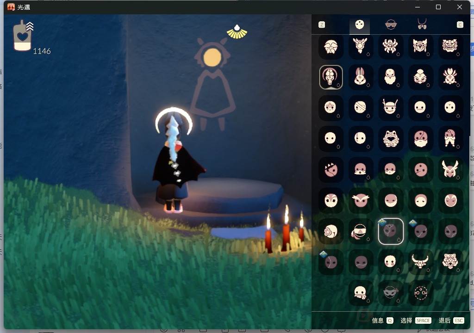Click the 退后 ESC back button
Screen dimensions: 474x333
tap(451, 321)
